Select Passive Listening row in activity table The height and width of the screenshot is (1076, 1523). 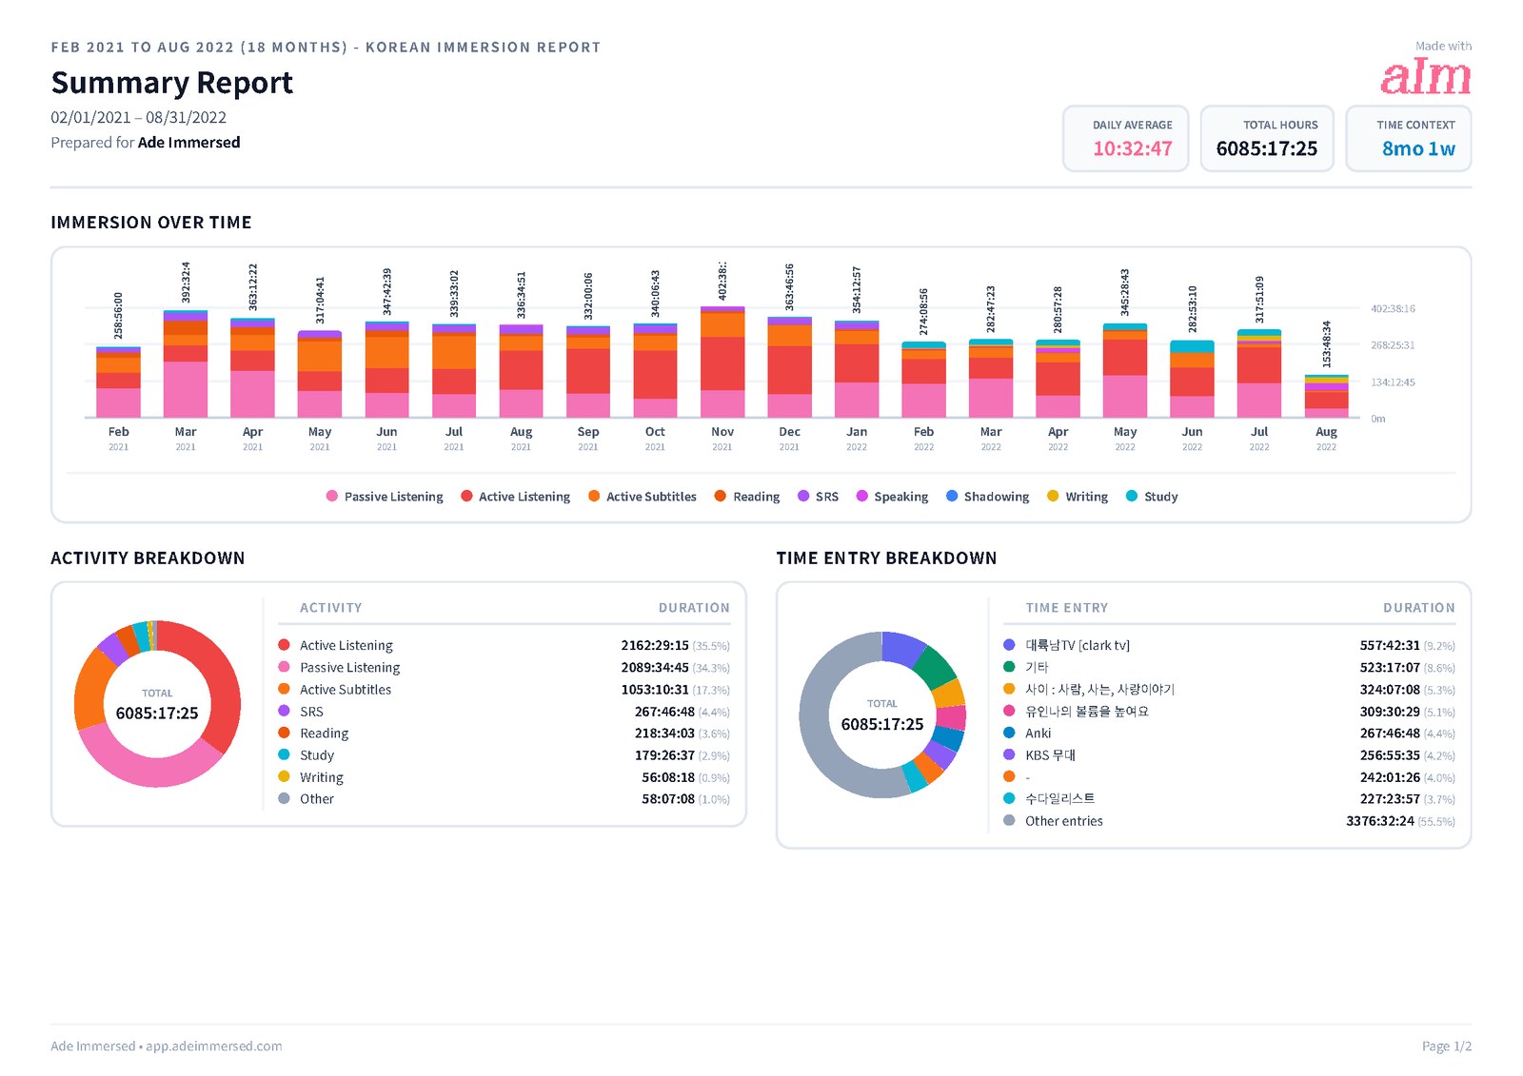pyautogui.click(x=504, y=667)
